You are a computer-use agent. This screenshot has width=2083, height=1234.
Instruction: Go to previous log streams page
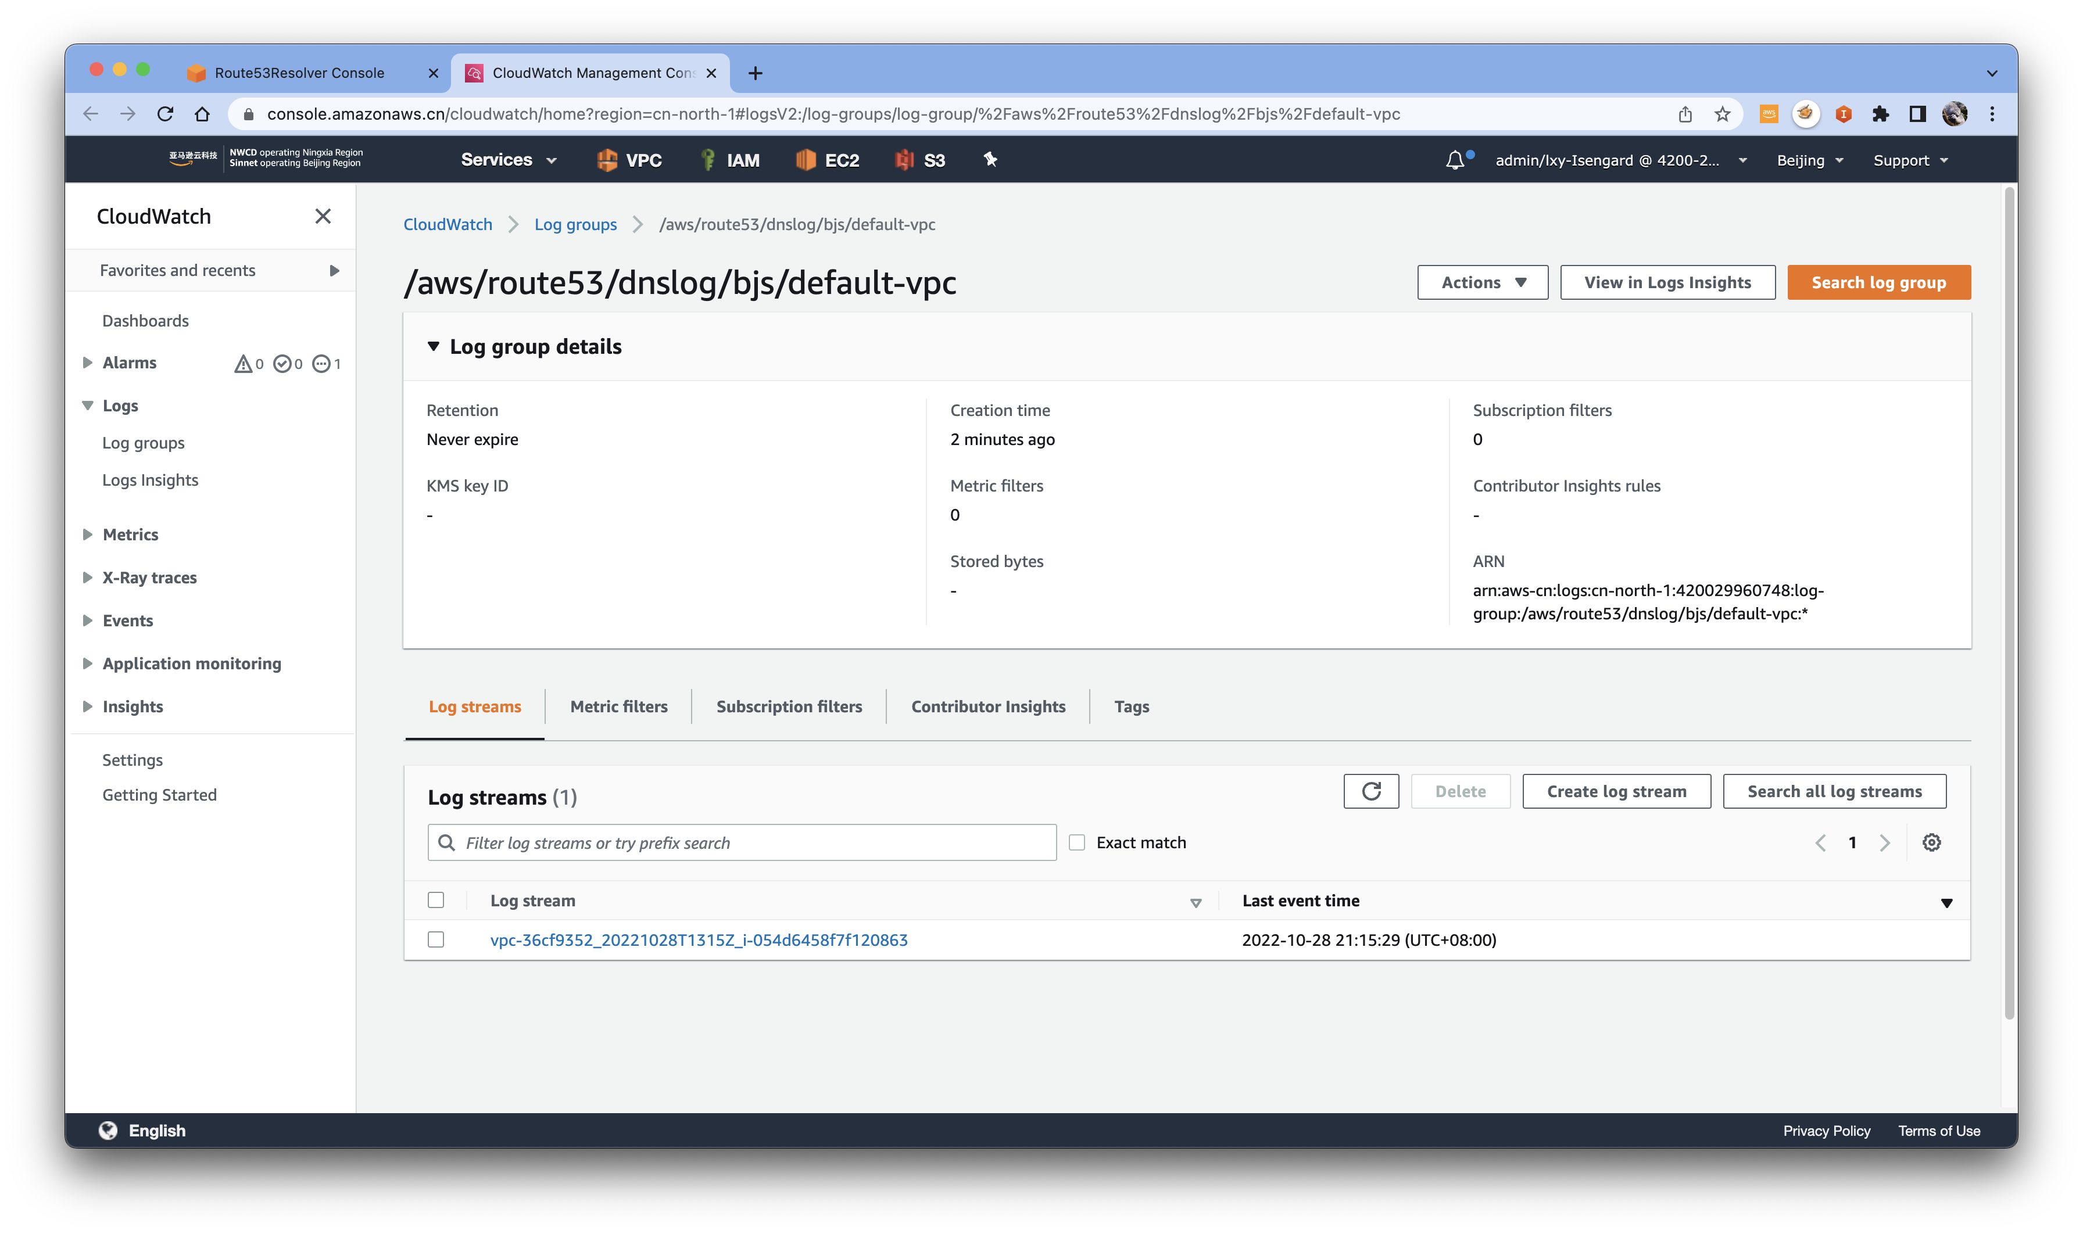click(x=1820, y=842)
